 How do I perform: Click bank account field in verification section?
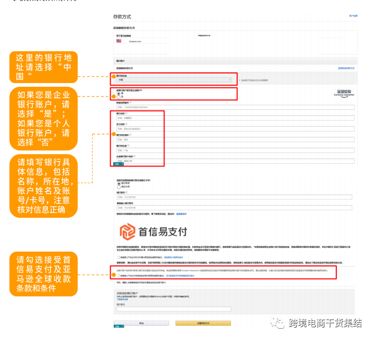coord(174,309)
